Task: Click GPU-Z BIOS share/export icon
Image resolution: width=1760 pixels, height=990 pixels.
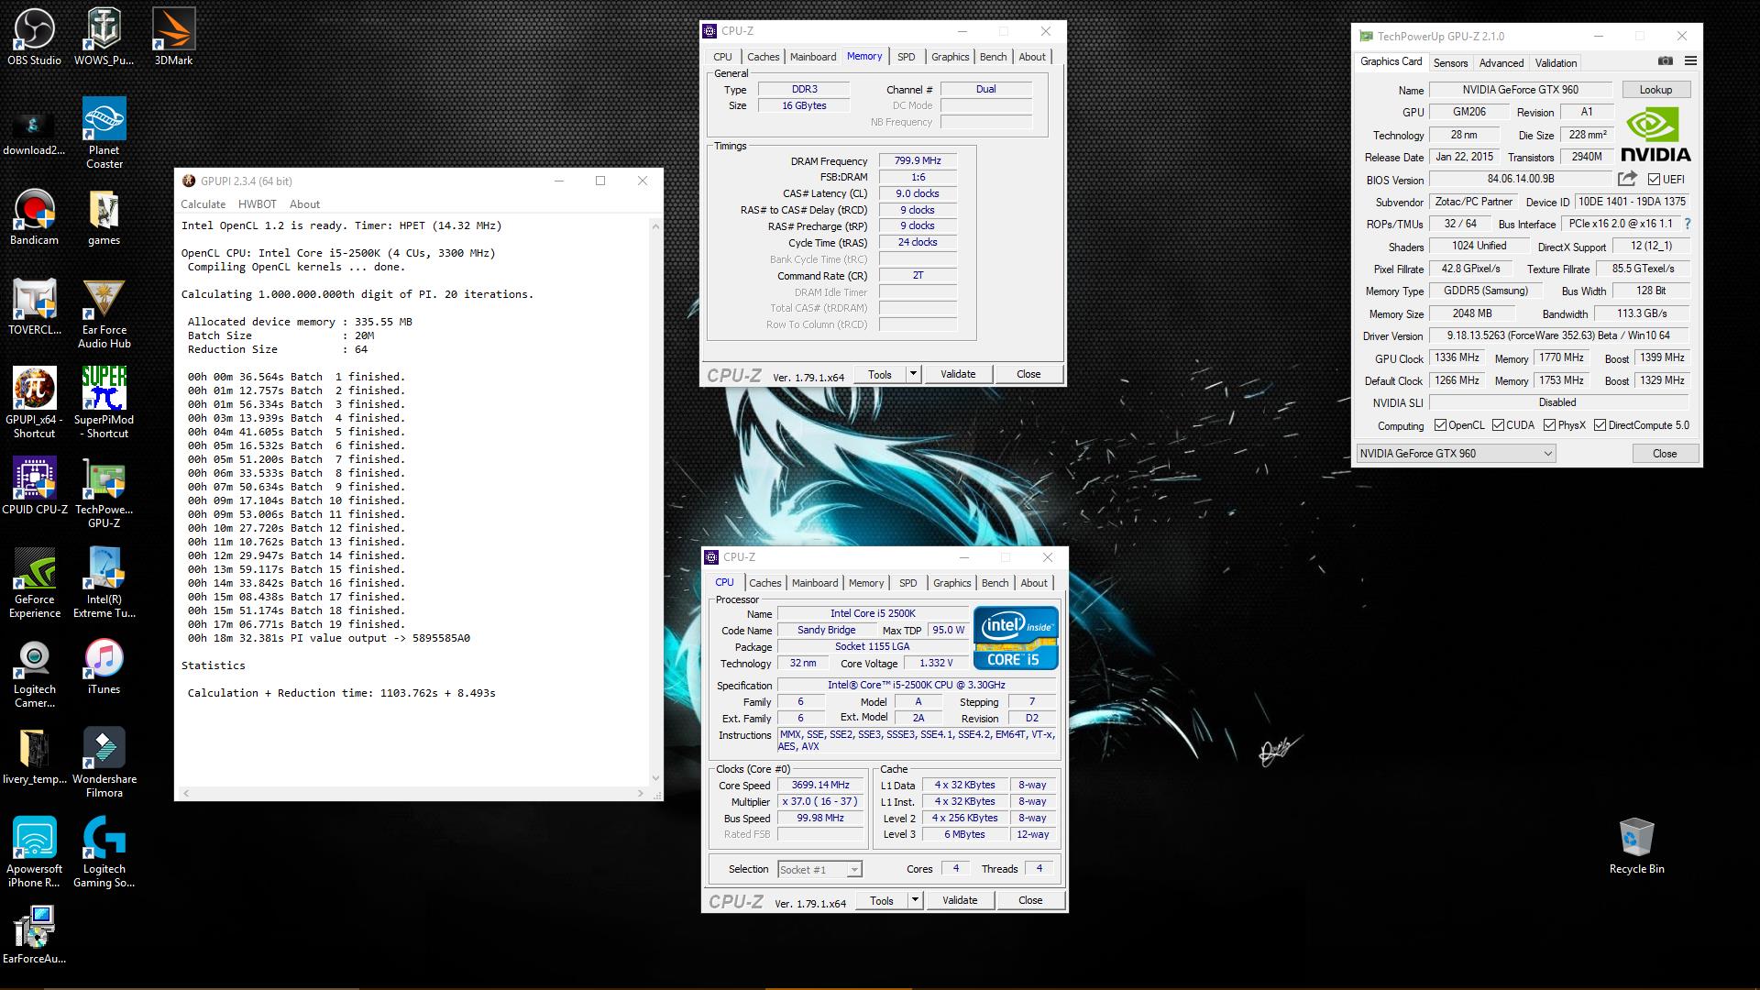Action: click(x=1627, y=179)
